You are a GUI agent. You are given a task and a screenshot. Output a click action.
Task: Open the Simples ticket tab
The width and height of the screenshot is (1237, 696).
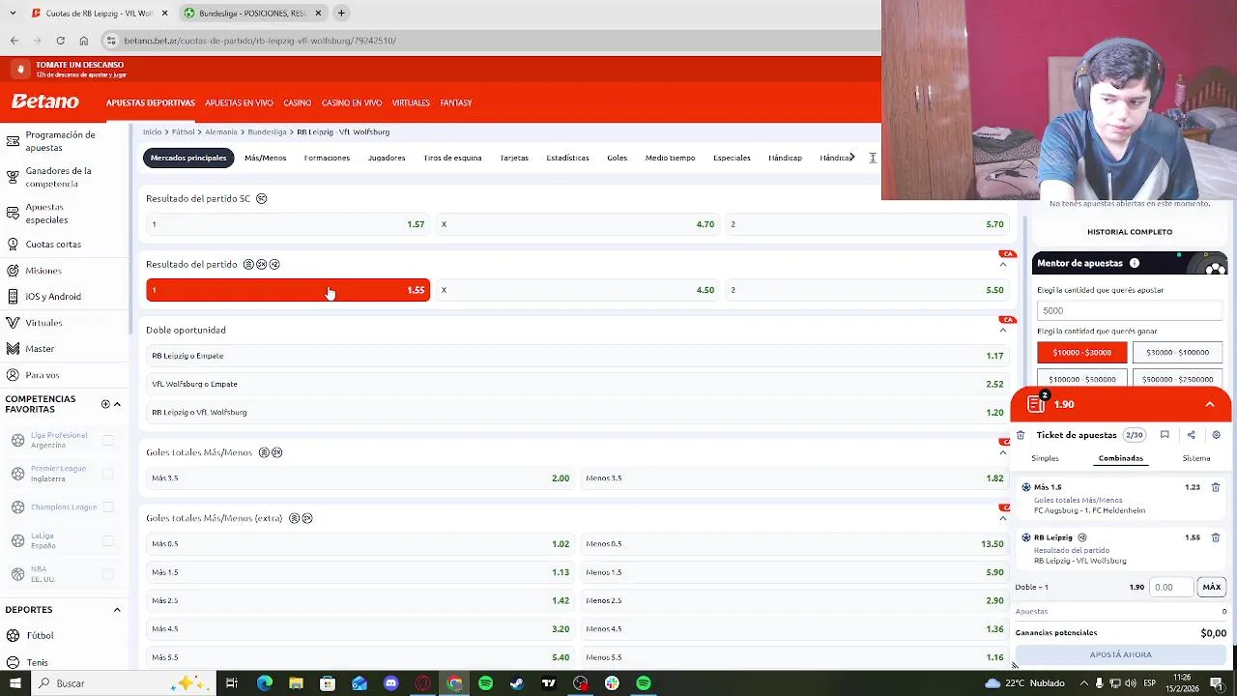coord(1045,458)
